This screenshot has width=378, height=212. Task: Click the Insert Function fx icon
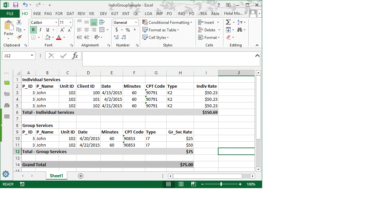click(74, 55)
